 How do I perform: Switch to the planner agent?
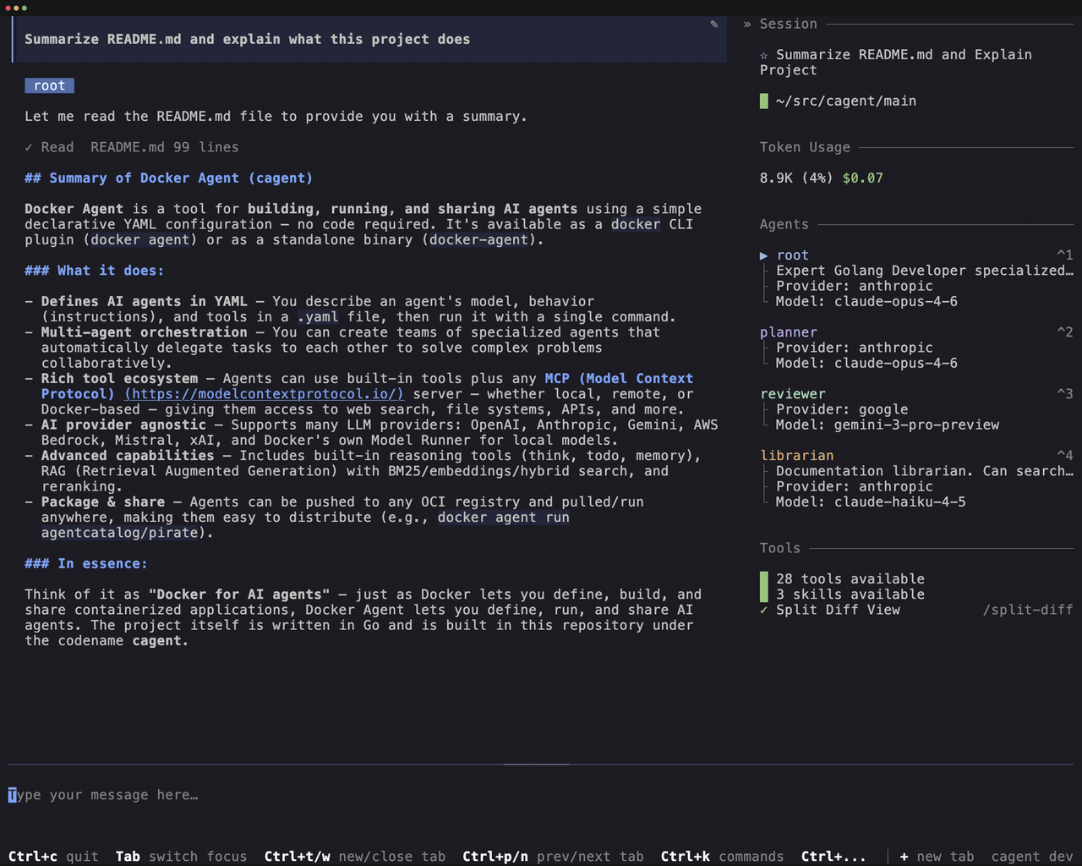[789, 332]
